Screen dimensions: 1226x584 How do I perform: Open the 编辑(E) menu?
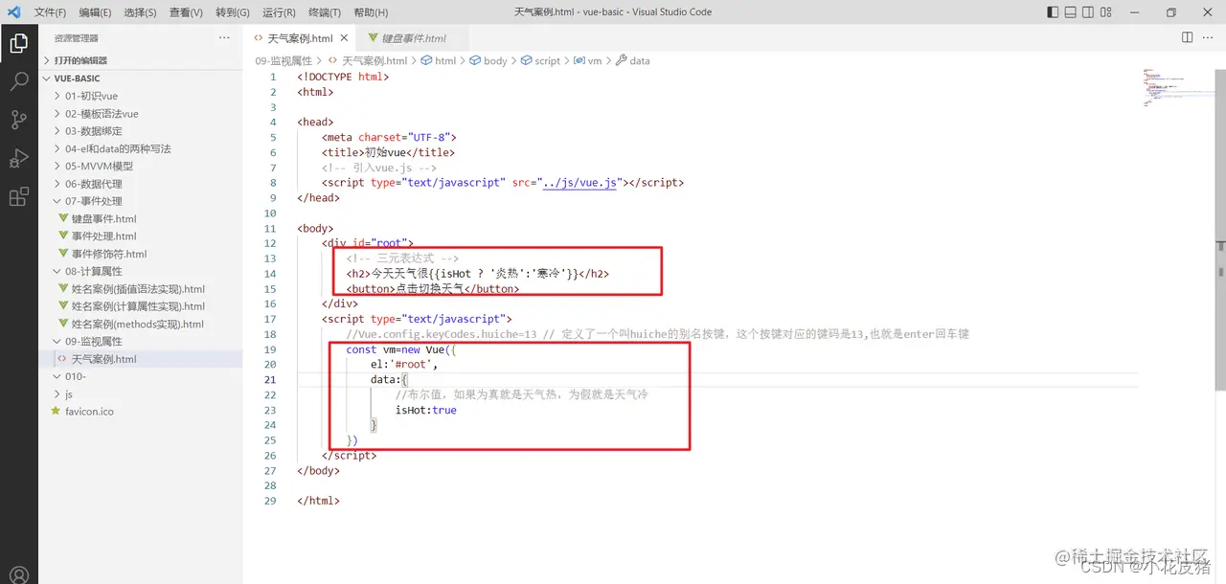tap(95, 12)
